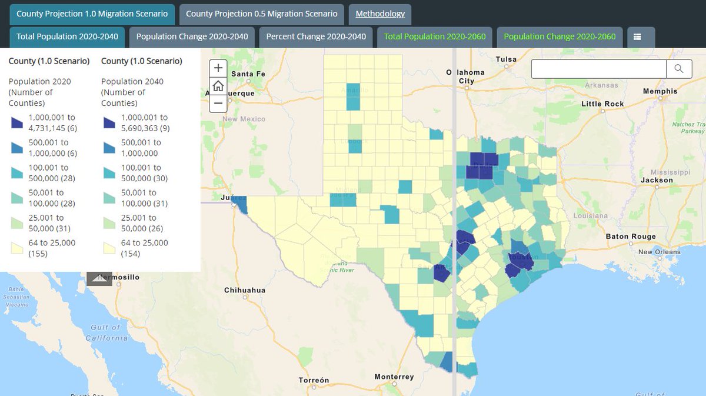
Task: Return to default extent with the home icon
Action: coord(218,85)
